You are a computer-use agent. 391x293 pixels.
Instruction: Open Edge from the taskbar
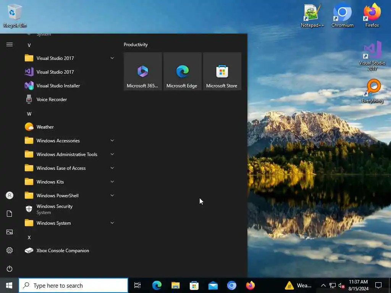[x=157, y=285]
